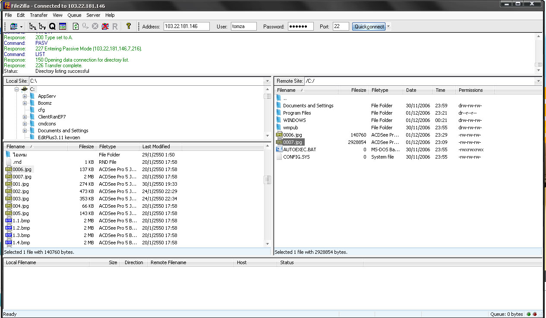This screenshot has width=546, height=318.
Task: Click the Disconnect toolbar icon
Action: [x=105, y=26]
